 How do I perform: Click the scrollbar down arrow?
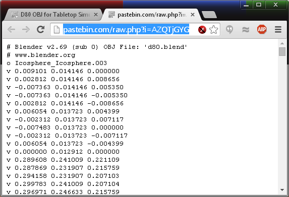click(282, 190)
